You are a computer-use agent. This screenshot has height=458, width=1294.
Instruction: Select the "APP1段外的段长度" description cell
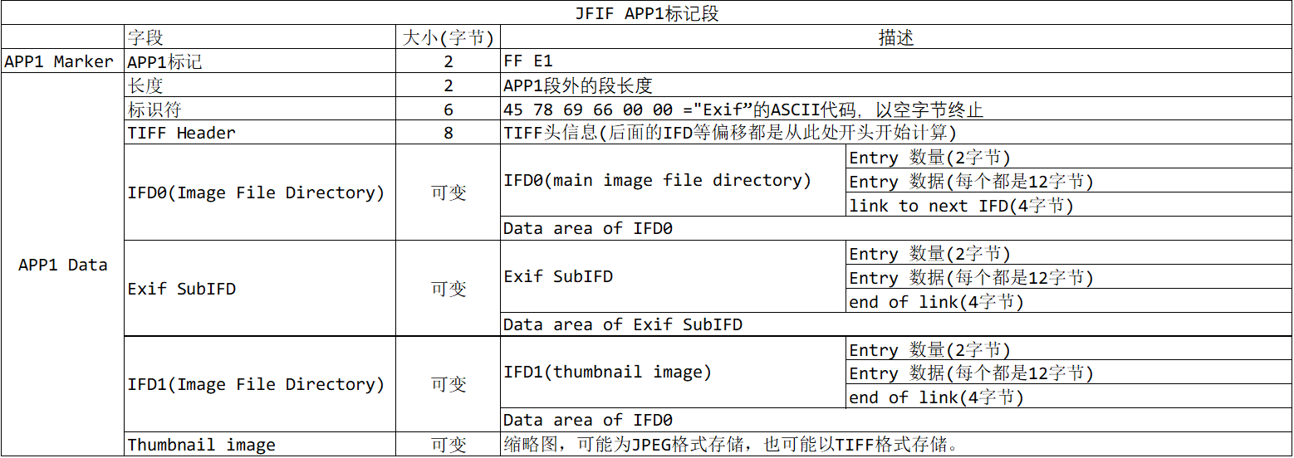click(x=578, y=85)
